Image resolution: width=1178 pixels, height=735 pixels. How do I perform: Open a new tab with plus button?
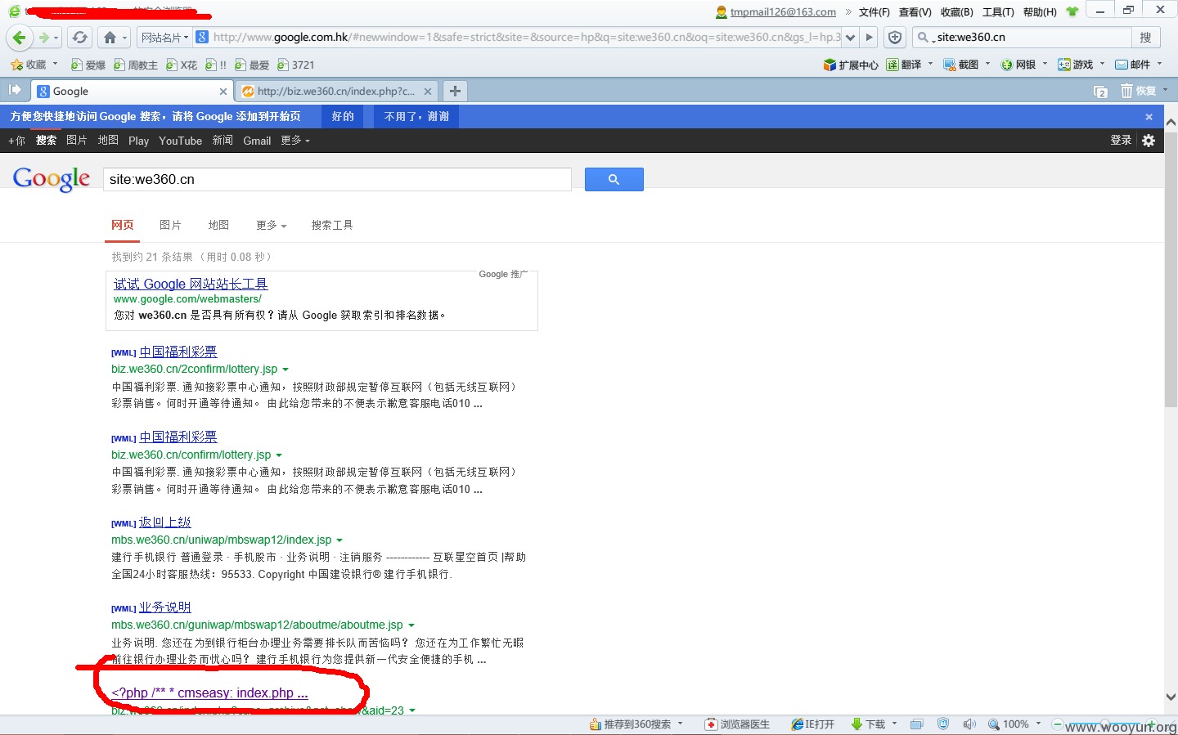tap(455, 91)
